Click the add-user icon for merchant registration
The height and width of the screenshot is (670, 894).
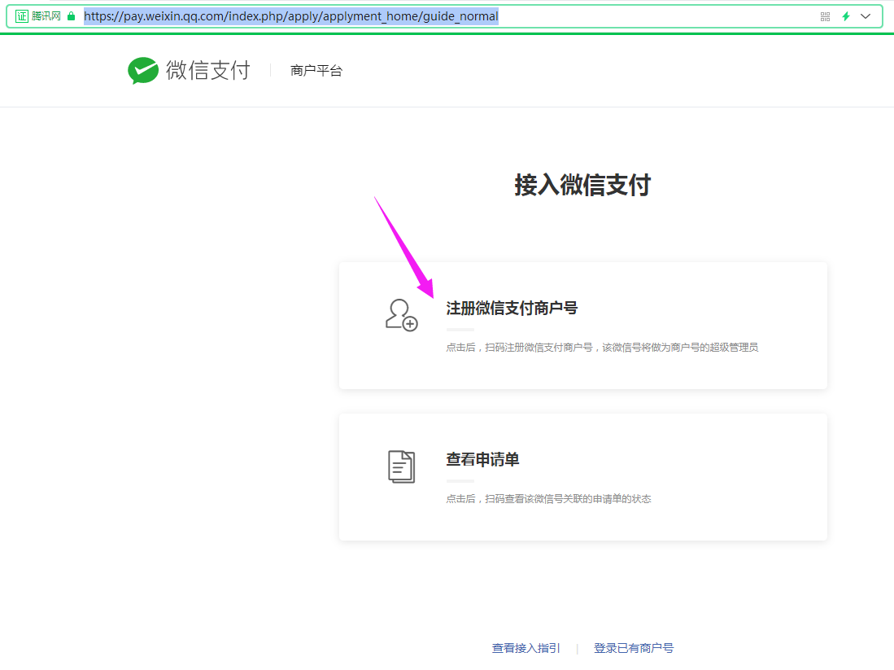tap(401, 315)
